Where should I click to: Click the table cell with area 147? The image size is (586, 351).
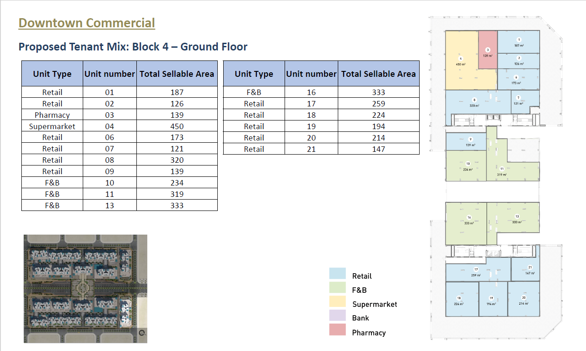[378, 149]
